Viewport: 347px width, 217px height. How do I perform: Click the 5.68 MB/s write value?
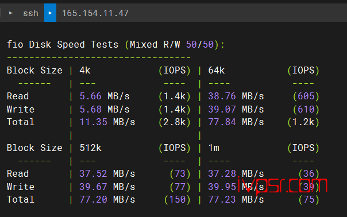tap(105, 109)
